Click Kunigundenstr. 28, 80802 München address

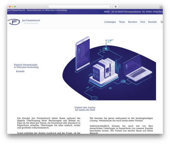click(x=144, y=12)
